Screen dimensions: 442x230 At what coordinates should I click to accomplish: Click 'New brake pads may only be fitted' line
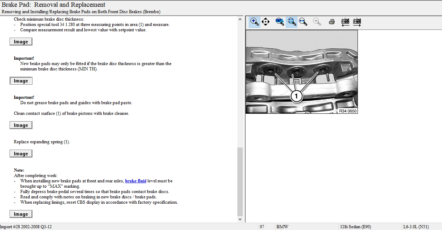pyautogui.click(x=96, y=64)
